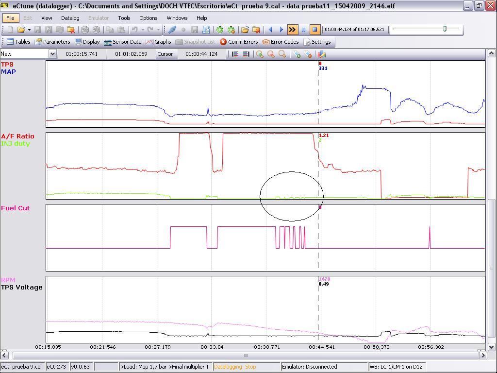Viewport: 497px width, 373px height.
Task: Click the left-align graph labels icon
Action: pyautogui.click(x=235, y=54)
